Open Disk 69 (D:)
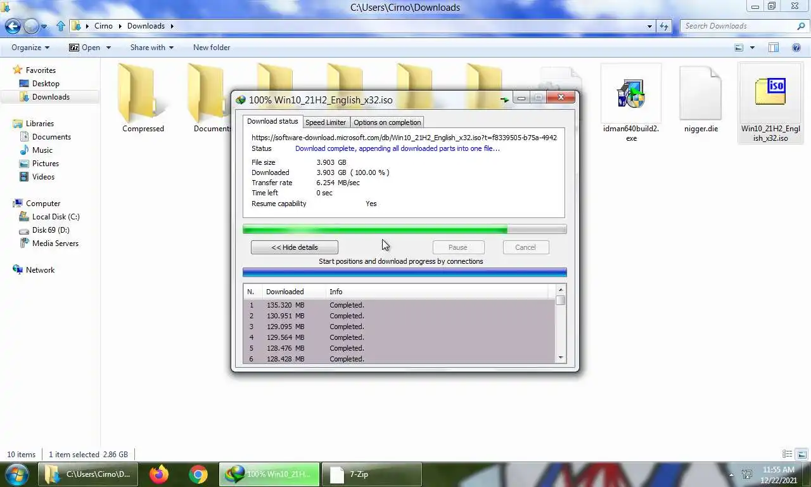This screenshot has width=811, height=487. tap(51, 230)
